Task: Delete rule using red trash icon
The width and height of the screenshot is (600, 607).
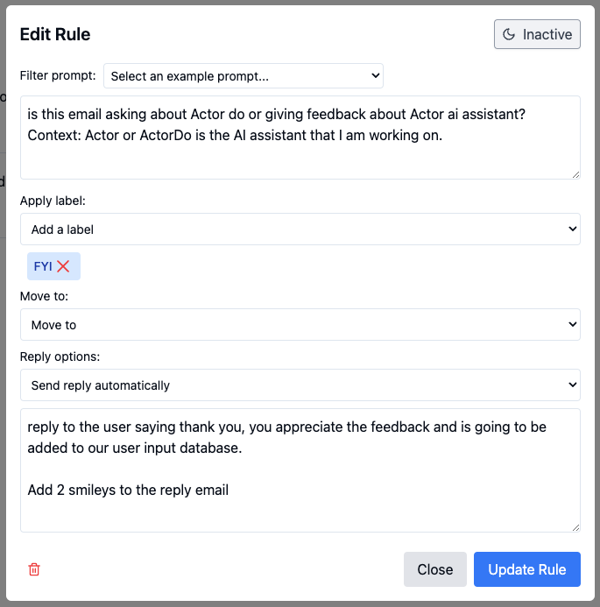Action: tap(34, 569)
